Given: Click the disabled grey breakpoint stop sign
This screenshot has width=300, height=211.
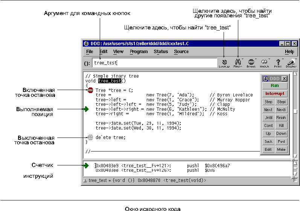Looking at the screenshot, I should (90, 137).
